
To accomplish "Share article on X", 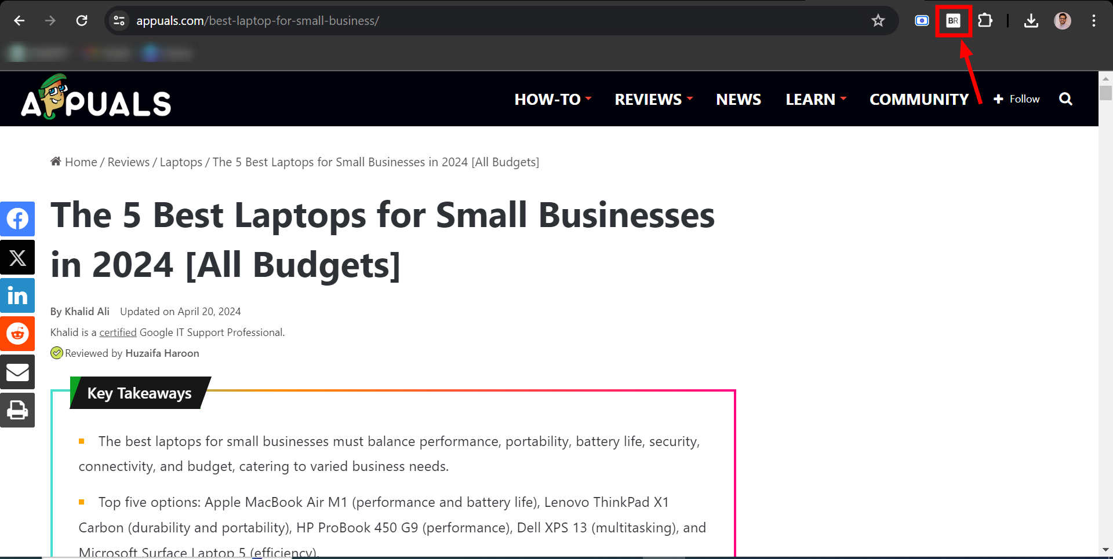I will click(17, 257).
